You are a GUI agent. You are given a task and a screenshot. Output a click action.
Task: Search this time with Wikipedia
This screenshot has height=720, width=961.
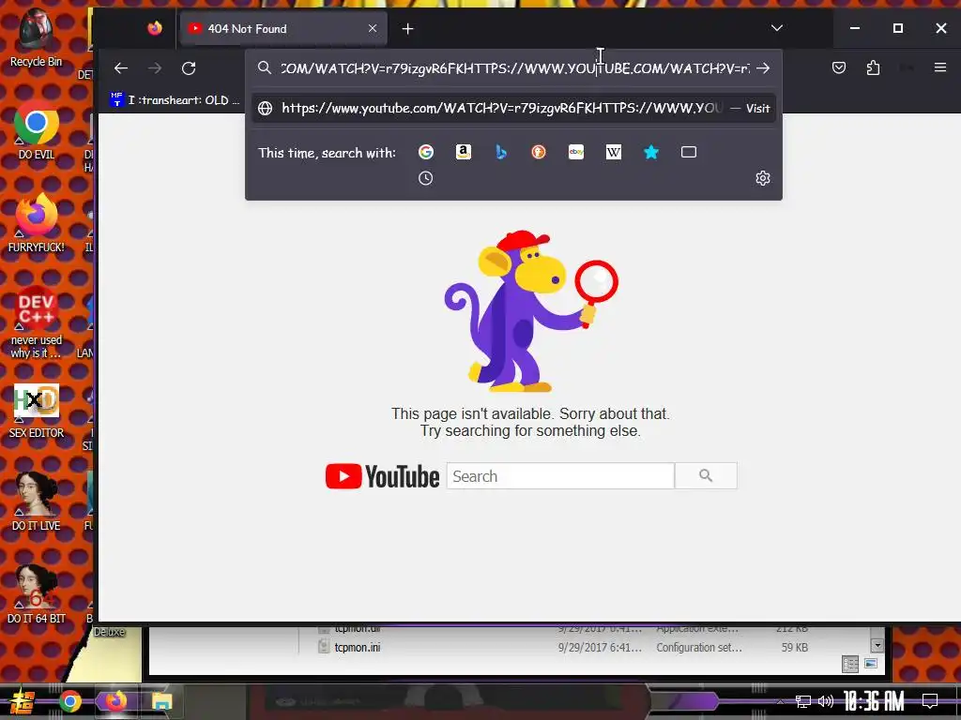click(x=614, y=152)
